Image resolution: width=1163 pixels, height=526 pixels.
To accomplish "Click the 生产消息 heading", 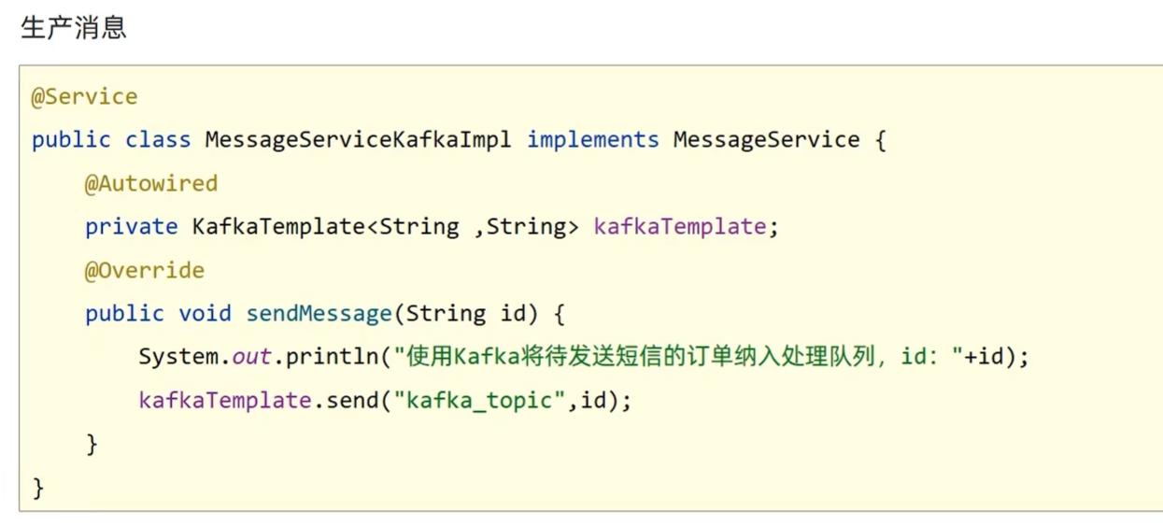I will click(73, 28).
